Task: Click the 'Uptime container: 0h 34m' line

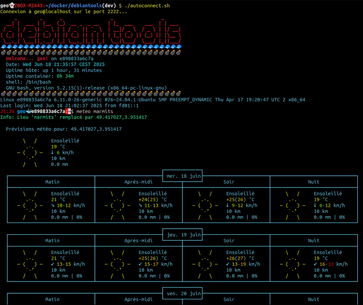Action: [40, 76]
